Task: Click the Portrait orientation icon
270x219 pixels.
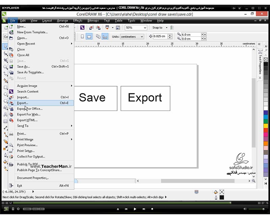Action: pyautogui.click(x=82, y=36)
